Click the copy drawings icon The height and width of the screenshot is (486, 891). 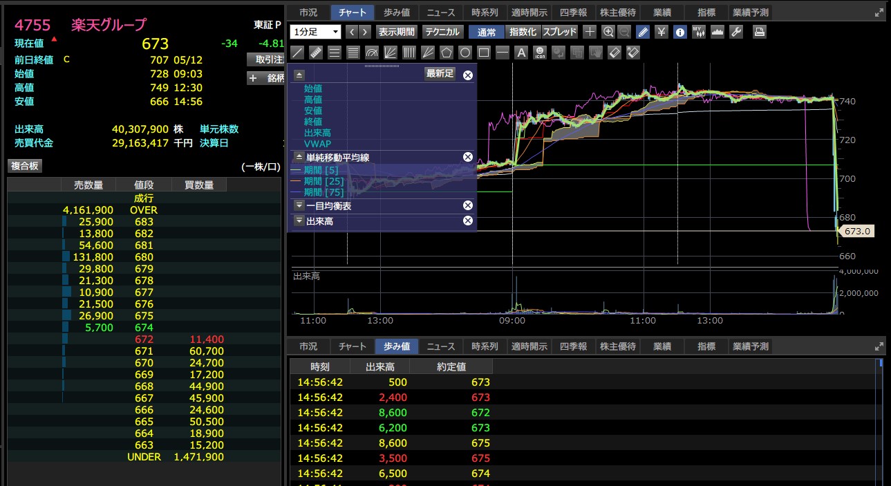coord(577,53)
